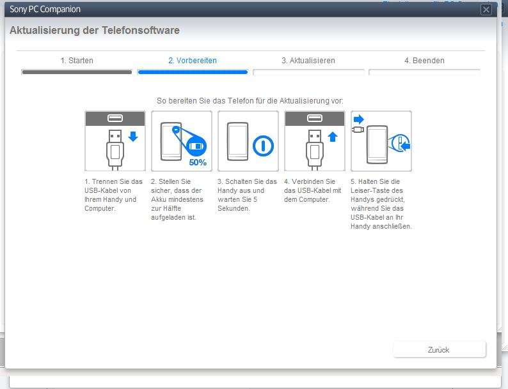The image size is (508, 389).
Task: Click the disconnect USB cable illustration
Action: [x=115, y=141]
